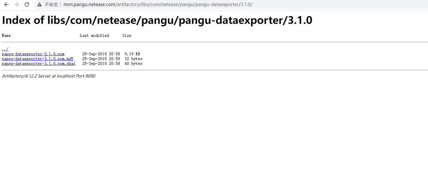Click the Index of libs page heading
The height and width of the screenshot is (195, 428).
[157, 20]
